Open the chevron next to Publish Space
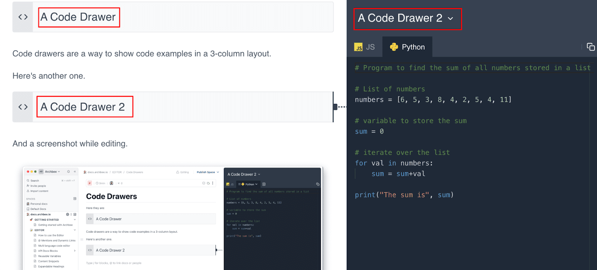The height and width of the screenshot is (270, 597). click(x=218, y=172)
